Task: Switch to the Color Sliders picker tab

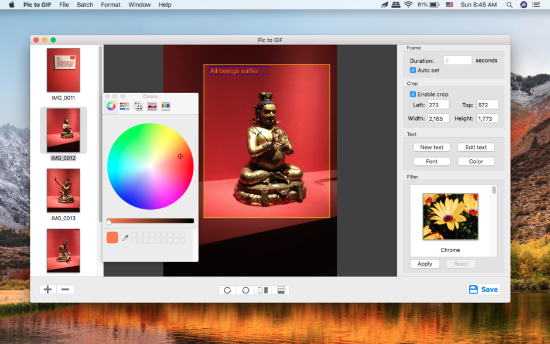Action: (x=125, y=106)
